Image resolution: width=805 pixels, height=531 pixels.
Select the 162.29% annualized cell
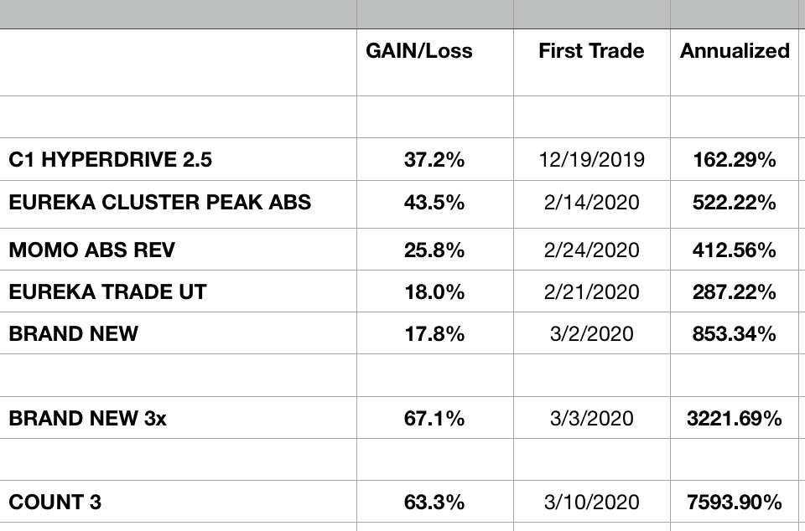[x=735, y=160]
